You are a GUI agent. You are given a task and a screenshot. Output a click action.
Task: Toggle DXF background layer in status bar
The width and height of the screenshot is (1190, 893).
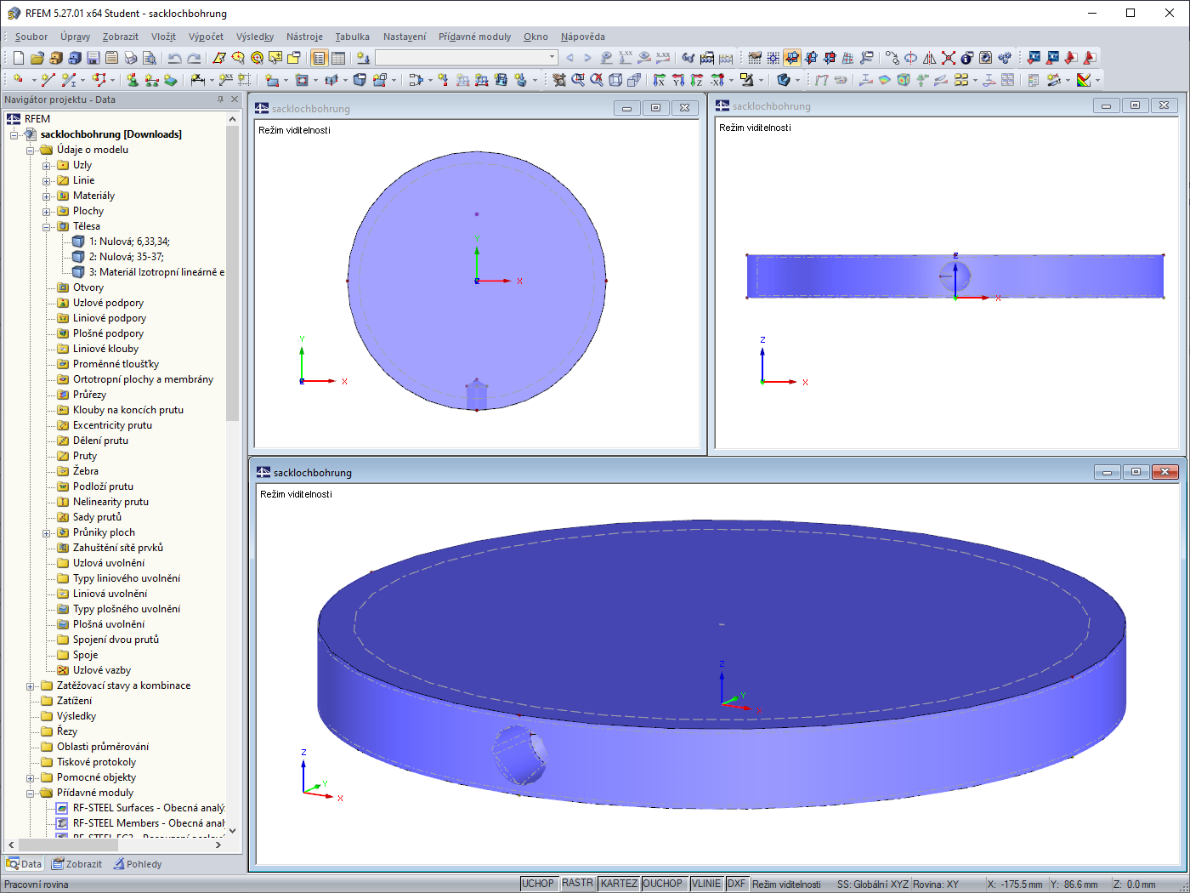[x=736, y=884]
